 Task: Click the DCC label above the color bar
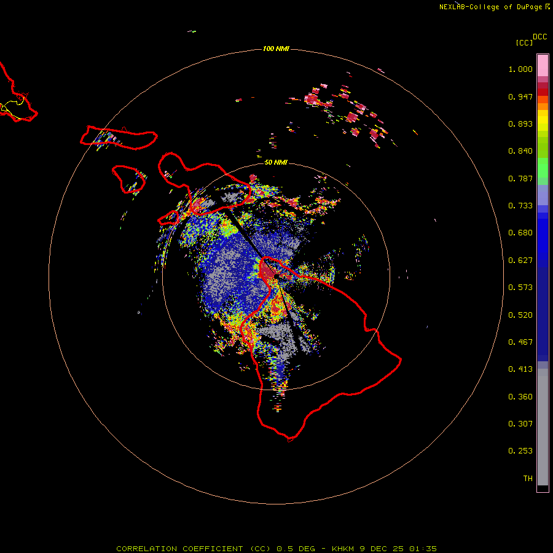(x=539, y=37)
